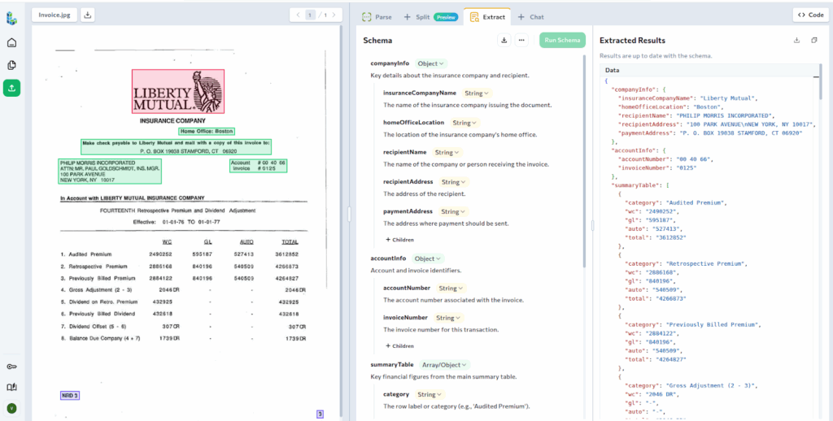Image resolution: width=833 pixels, height=421 pixels.
Task: Download the Invoice.jpg file
Action: click(88, 15)
